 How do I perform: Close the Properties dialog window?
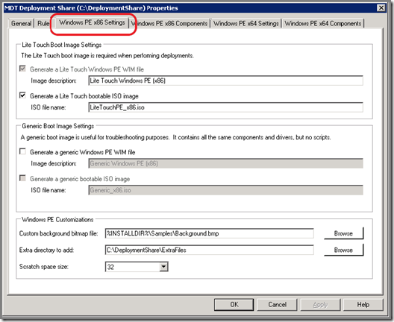(381, 7)
